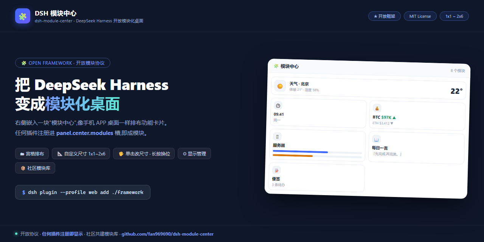
Task: Click the BTC $97K price text
Action: tap(384, 117)
